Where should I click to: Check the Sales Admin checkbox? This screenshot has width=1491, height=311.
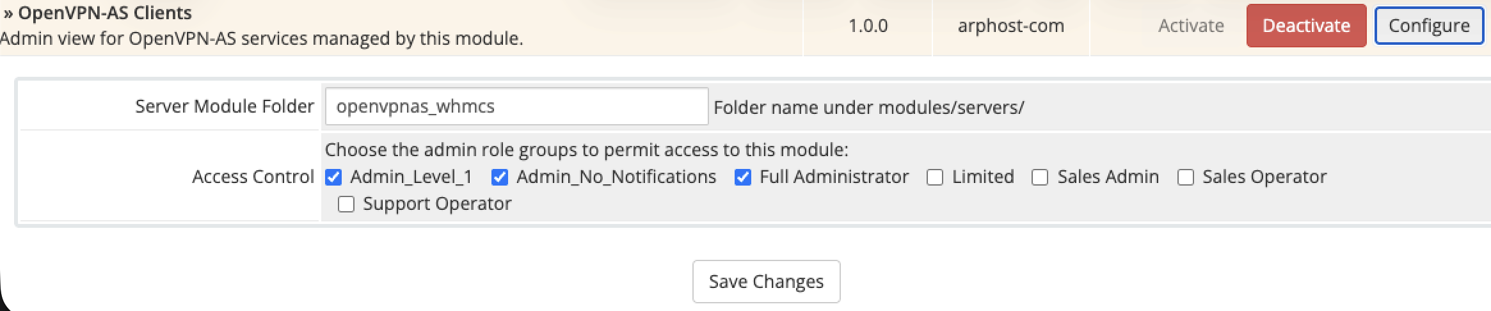click(x=1040, y=177)
